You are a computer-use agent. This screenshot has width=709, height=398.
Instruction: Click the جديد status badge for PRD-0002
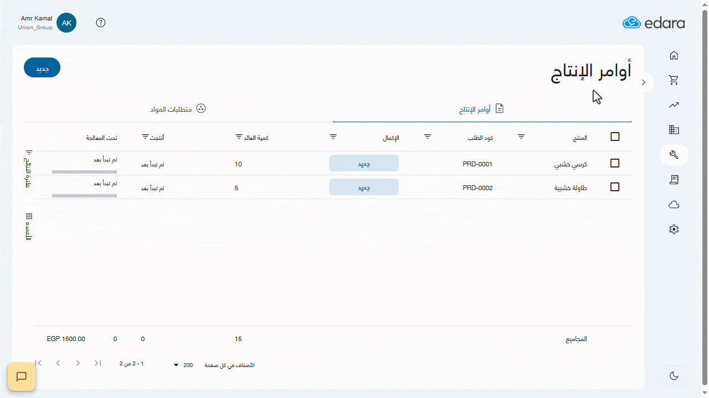tap(364, 187)
